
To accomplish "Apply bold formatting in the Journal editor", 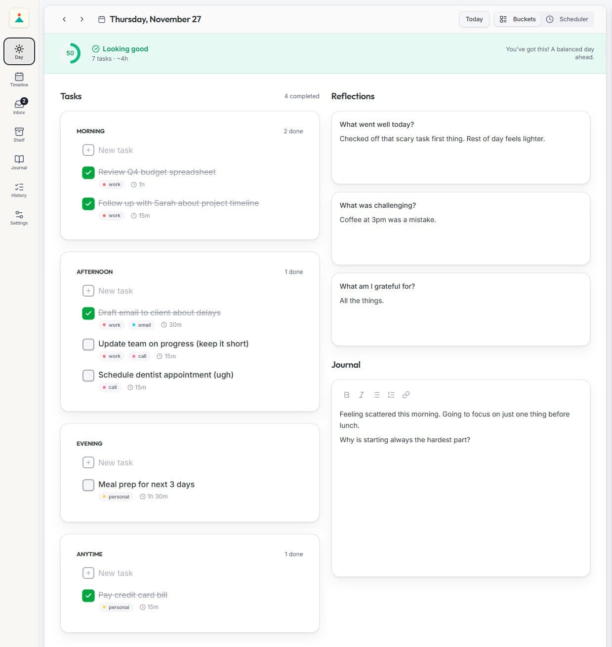I will point(347,394).
